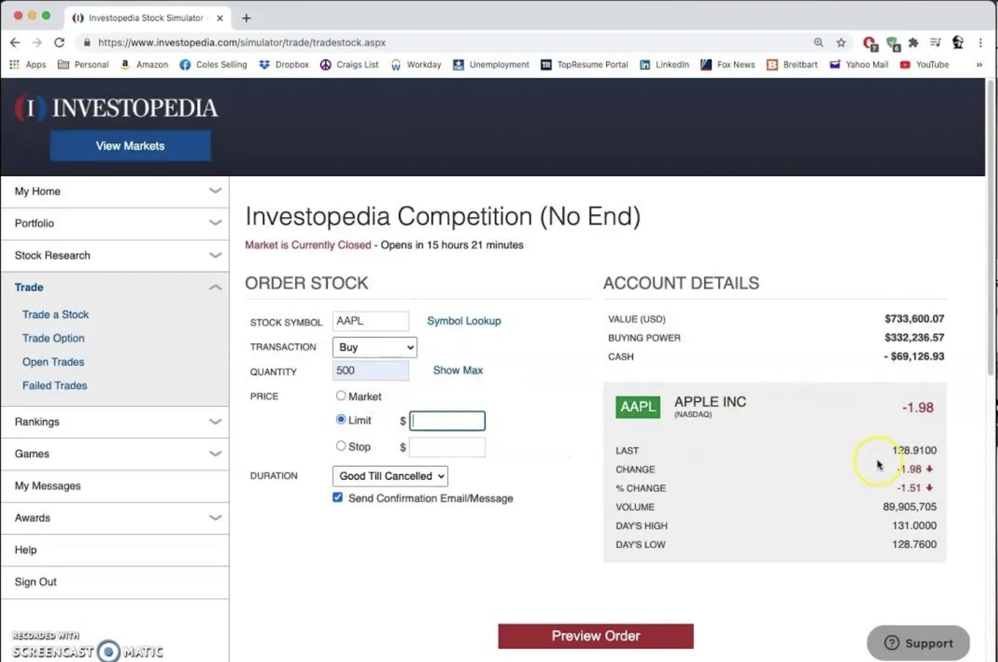Open the Duration Good Till Cancelled dropdown
Image resolution: width=998 pixels, height=662 pixels.
(390, 476)
